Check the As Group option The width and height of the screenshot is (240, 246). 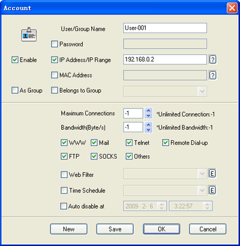(15, 90)
